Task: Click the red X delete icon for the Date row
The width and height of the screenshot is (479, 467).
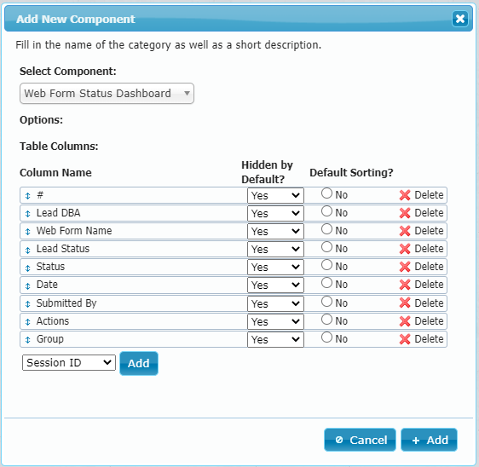Action: coord(405,285)
